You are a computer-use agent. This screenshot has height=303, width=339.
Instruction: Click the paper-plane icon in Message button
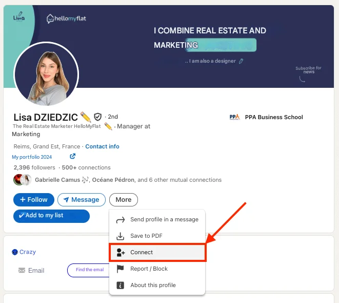pyautogui.click(x=66, y=200)
